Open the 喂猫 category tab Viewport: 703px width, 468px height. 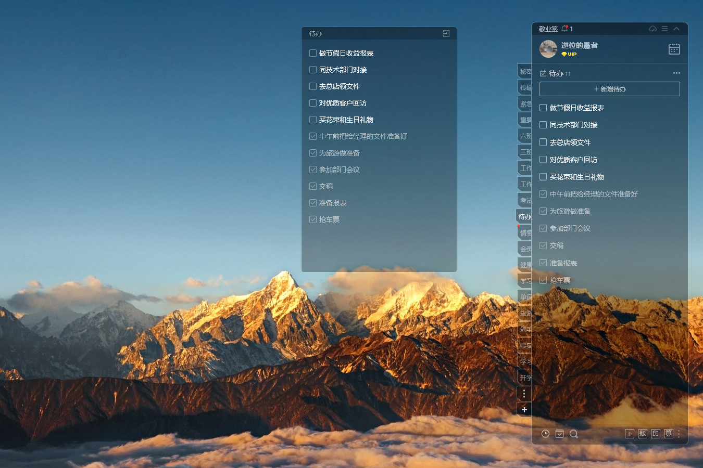(525, 345)
